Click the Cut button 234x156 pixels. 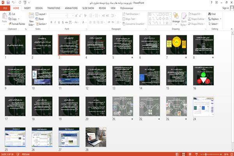tap(12, 14)
